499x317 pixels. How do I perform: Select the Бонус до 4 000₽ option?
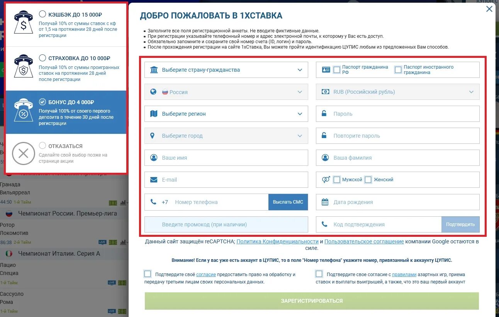click(42, 102)
